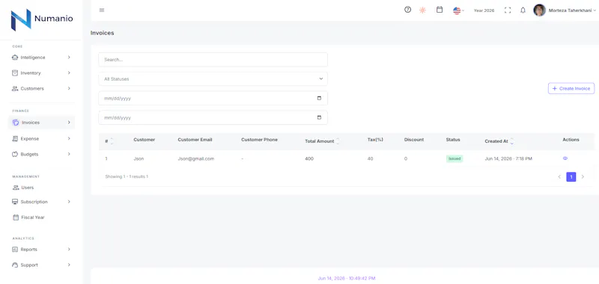
Task: Open the US flag language selector
Action: coord(458,10)
